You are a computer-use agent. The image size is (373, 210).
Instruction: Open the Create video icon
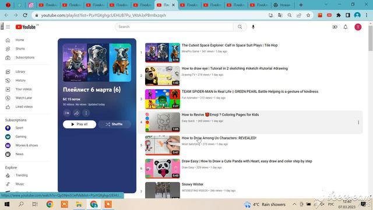pyautogui.click(x=335, y=27)
